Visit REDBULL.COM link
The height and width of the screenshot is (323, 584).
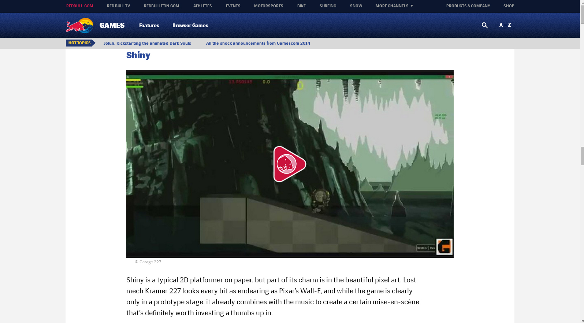point(80,6)
